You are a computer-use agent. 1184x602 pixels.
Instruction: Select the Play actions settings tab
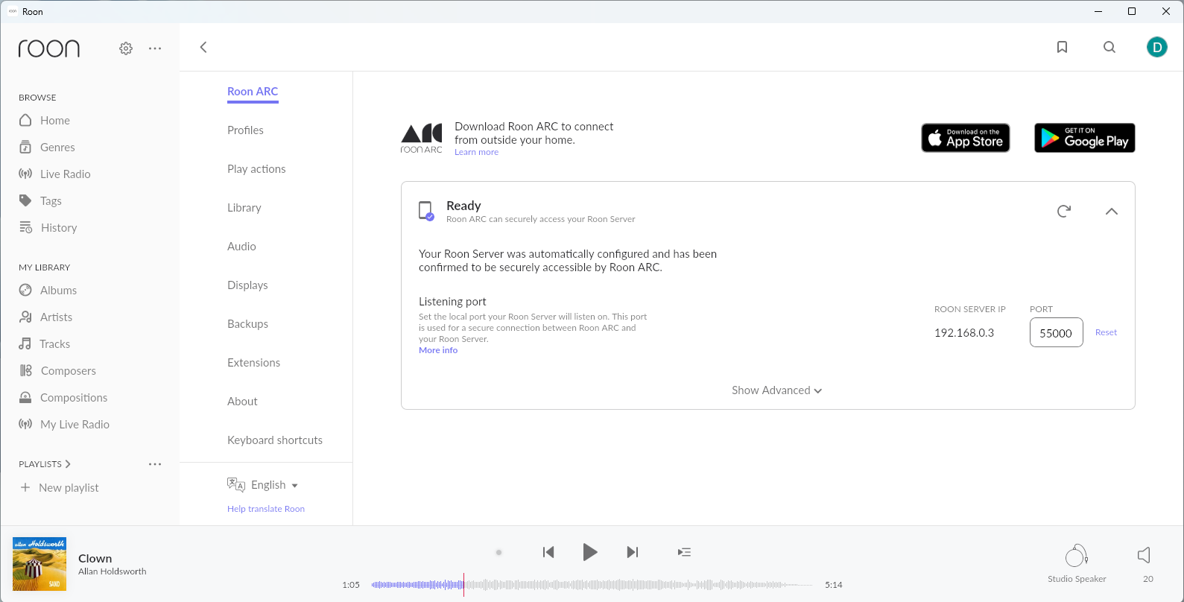click(x=256, y=169)
